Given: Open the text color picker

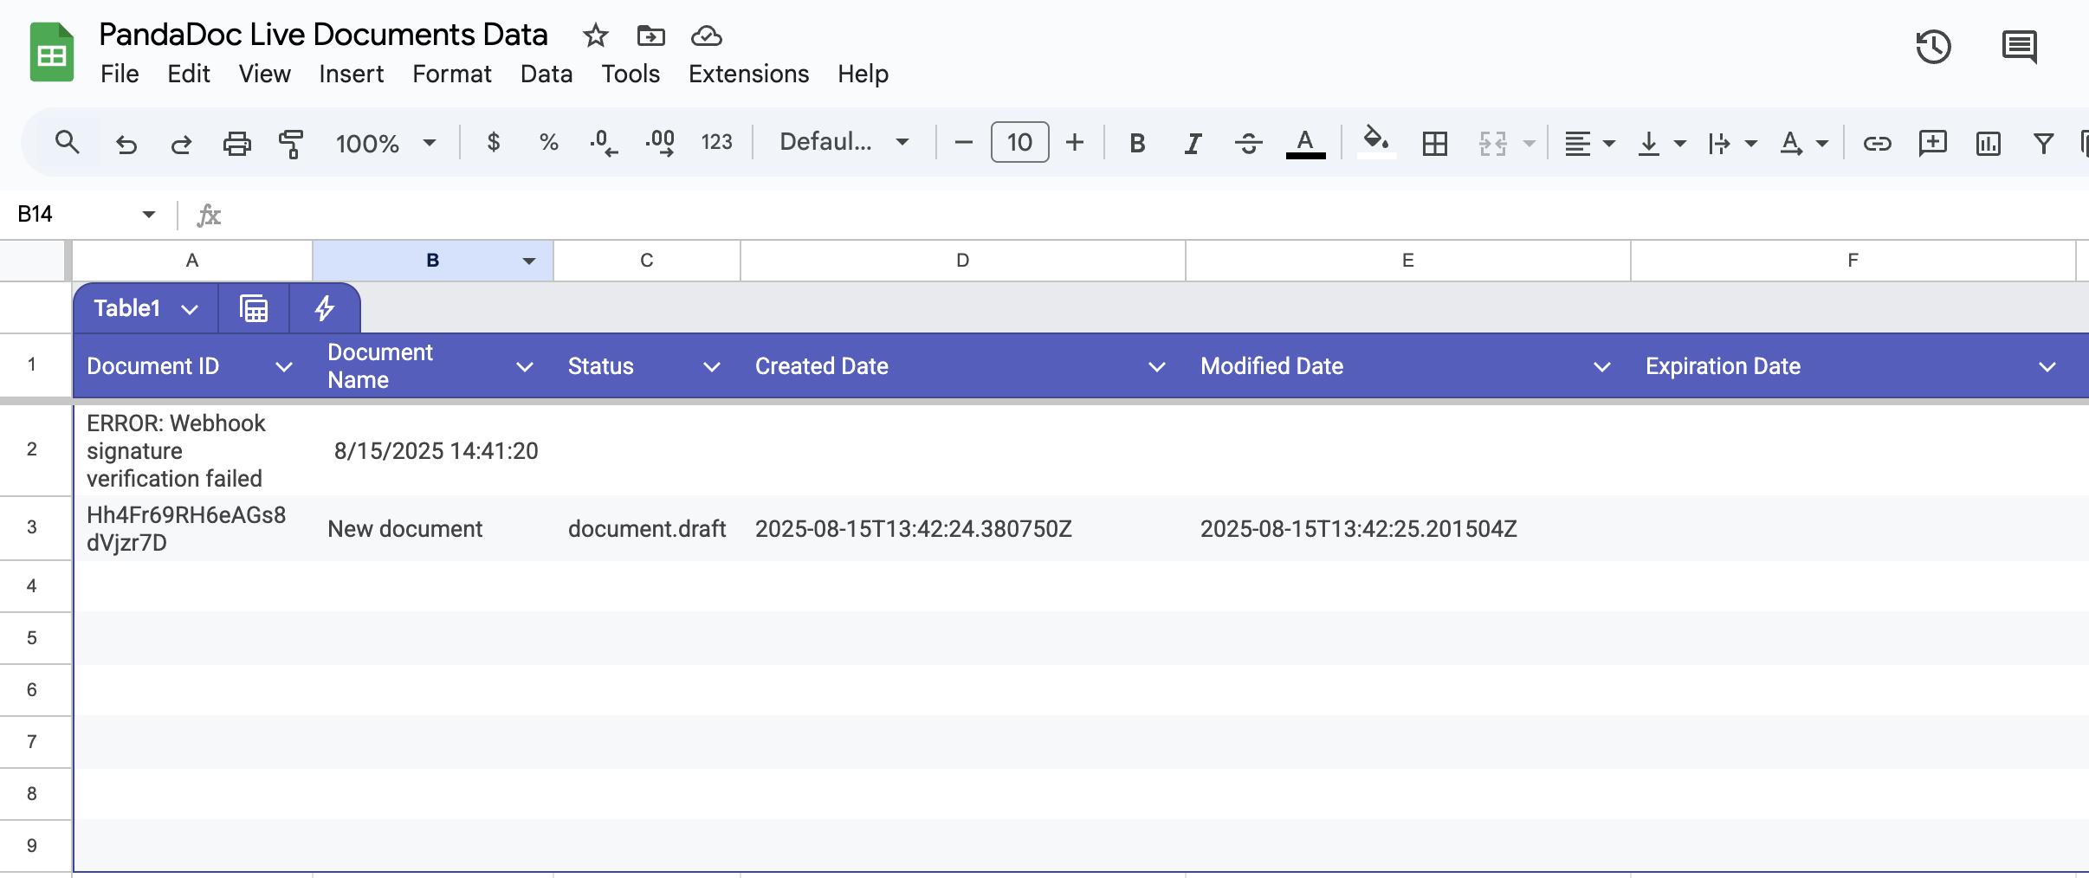Looking at the screenshot, I should click(x=1305, y=143).
